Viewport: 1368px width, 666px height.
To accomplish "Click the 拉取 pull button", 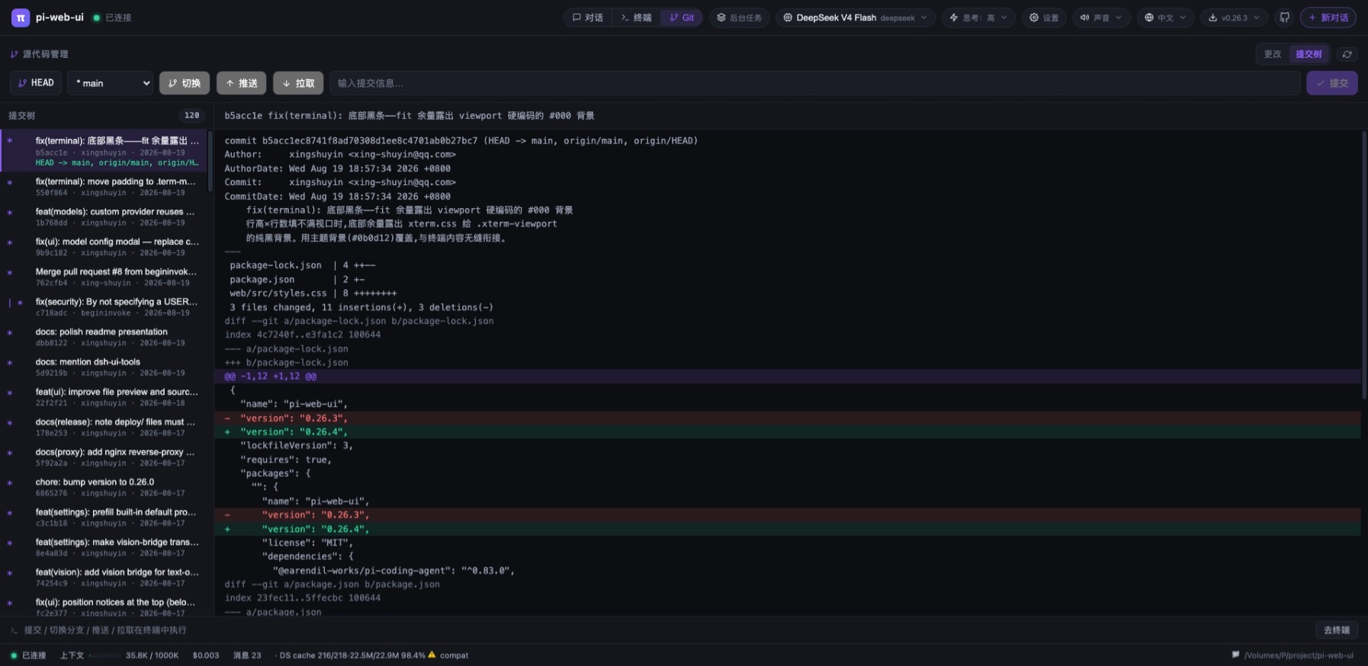I will point(298,83).
